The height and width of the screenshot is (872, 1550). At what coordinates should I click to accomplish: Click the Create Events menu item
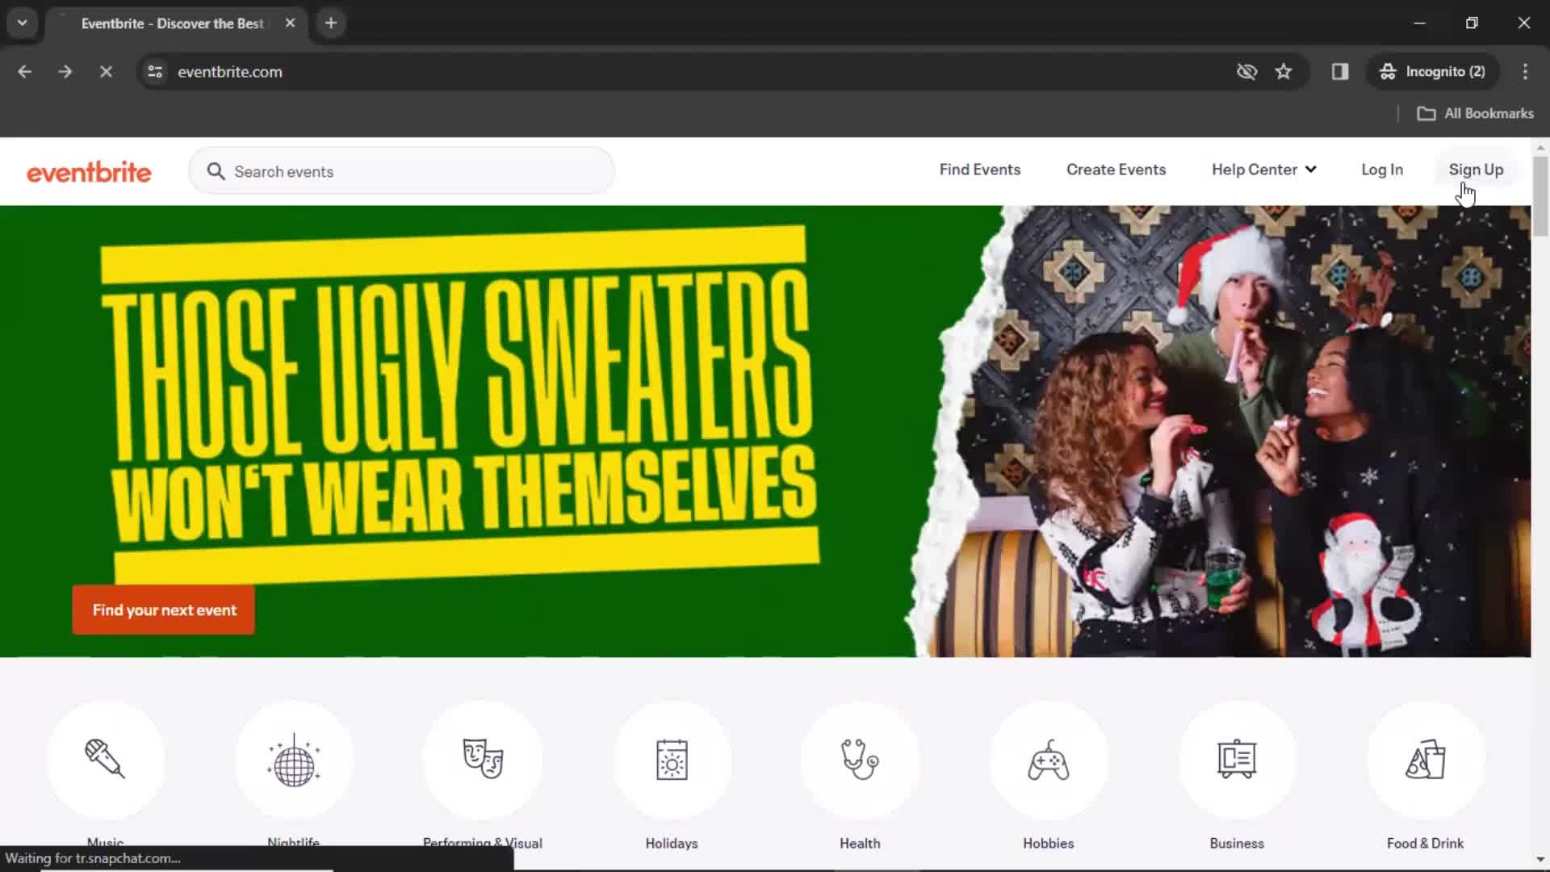[1116, 170]
